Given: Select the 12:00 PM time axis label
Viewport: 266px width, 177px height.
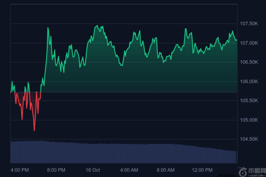Looking at the screenshot, I should (202, 170).
